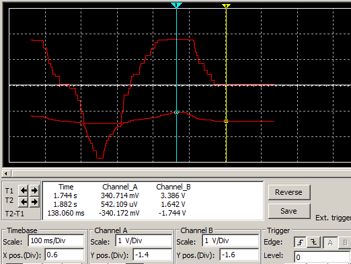This screenshot has height=264, width=351.
Task: Click the yellow cursor 2 marker at top
Action: pos(226,6)
